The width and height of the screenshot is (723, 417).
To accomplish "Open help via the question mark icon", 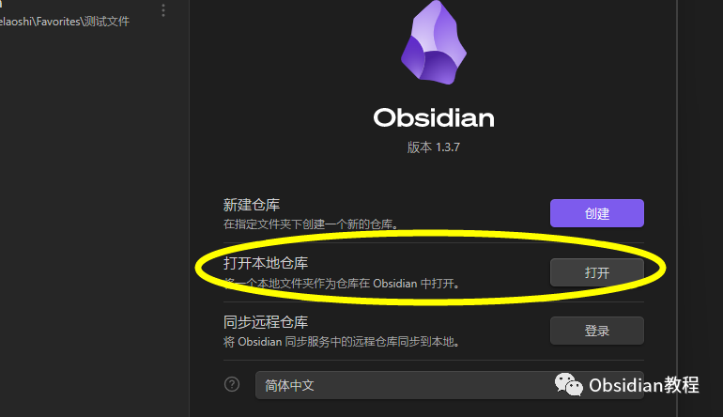I will point(232,384).
